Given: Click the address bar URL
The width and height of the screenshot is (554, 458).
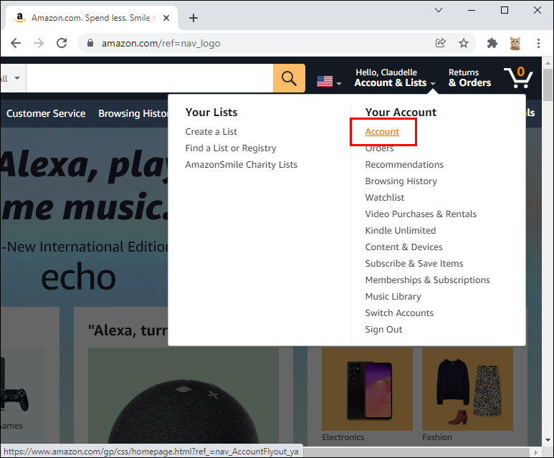Looking at the screenshot, I should pos(161,44).
